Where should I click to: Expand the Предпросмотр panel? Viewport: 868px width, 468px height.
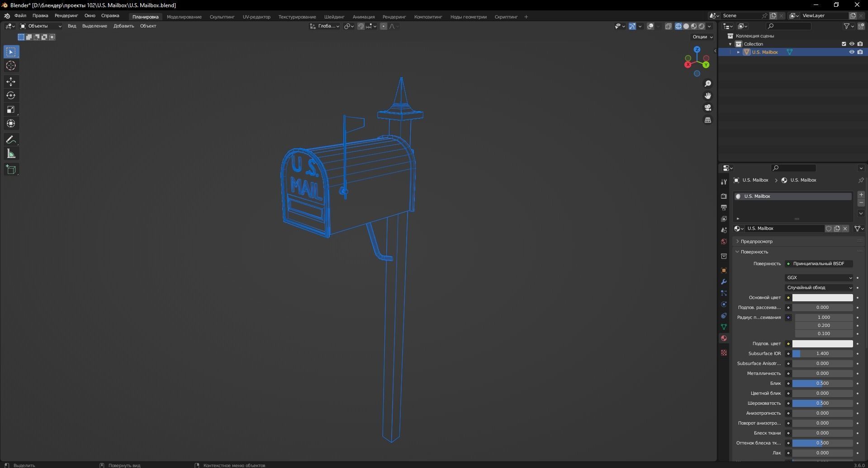(756, 241)
